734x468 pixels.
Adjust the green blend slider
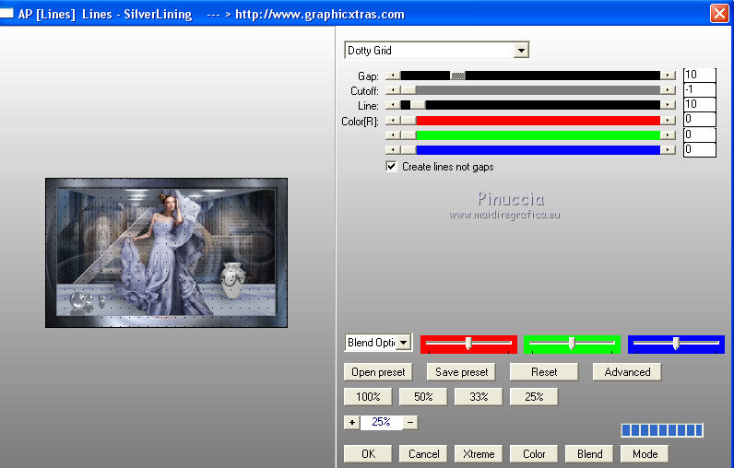tap(572, 344)
